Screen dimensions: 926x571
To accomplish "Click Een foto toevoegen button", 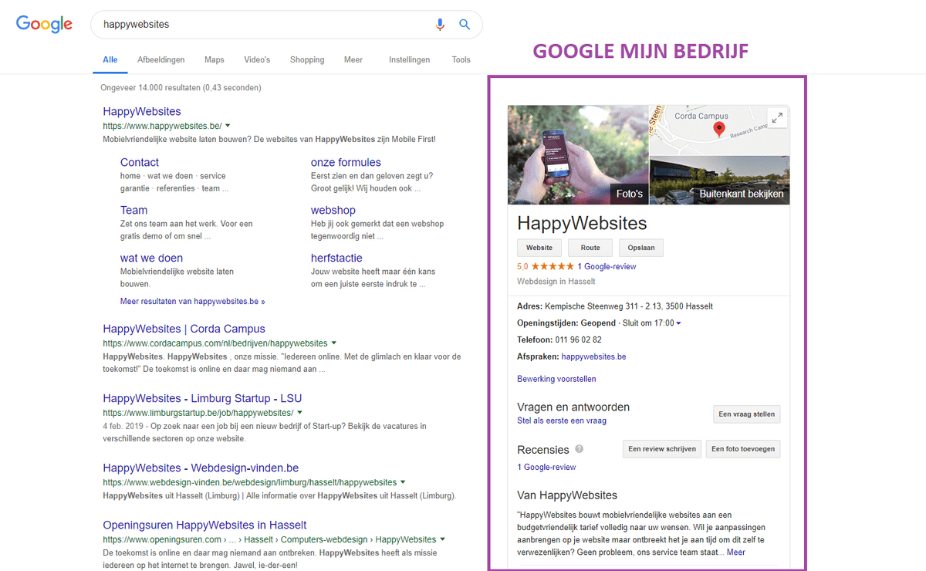I will point(743,449).
